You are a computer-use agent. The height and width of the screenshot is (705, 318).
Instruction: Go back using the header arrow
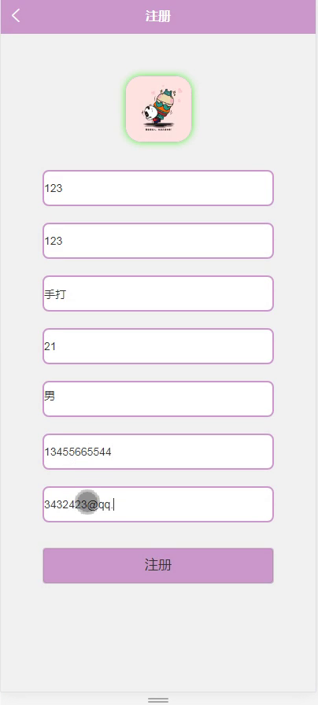17,16
